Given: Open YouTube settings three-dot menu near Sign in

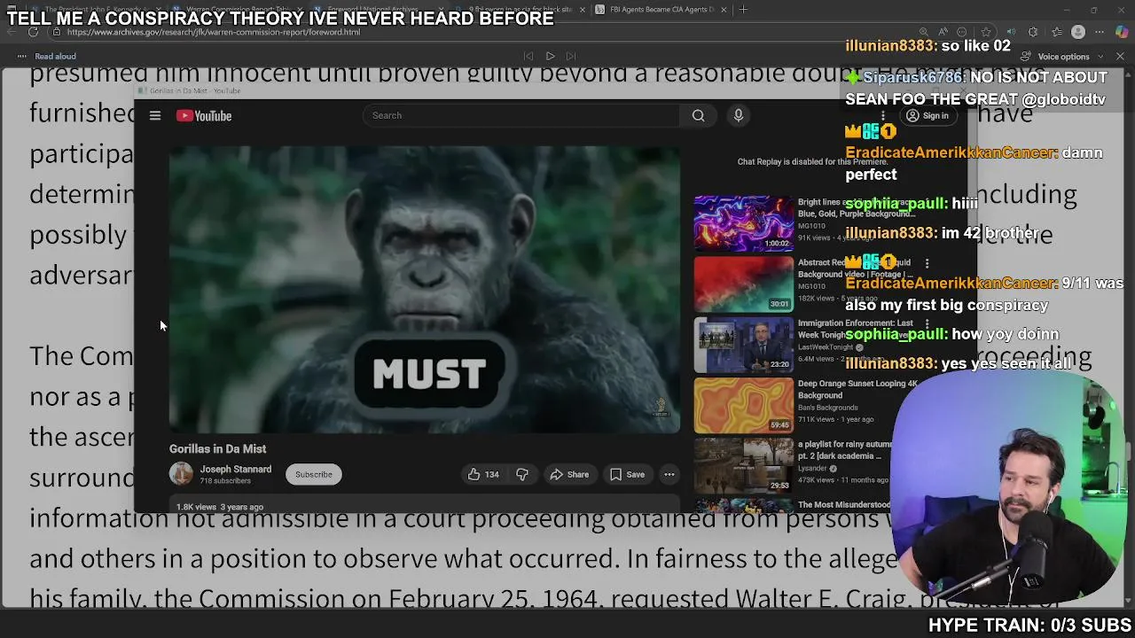Looking at the screenshot, I should (882, 116).
